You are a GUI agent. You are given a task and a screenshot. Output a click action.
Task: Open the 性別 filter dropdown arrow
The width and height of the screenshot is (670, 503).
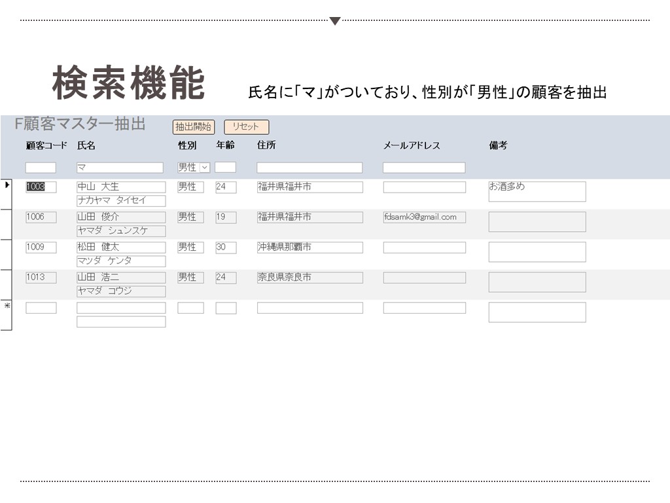204,168
